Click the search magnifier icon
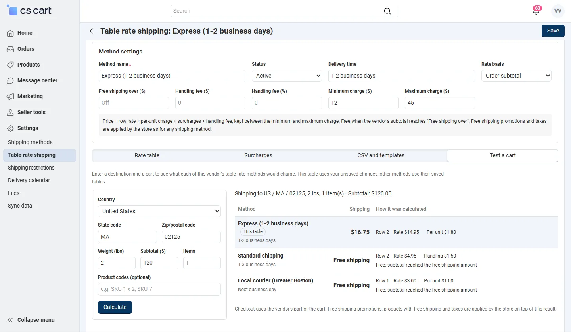This screenshot has height=332, width=571. (387, 11)
